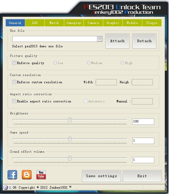Click the Game speed value field
Viewport: 169px width, 194px height.
pos(143,141)
